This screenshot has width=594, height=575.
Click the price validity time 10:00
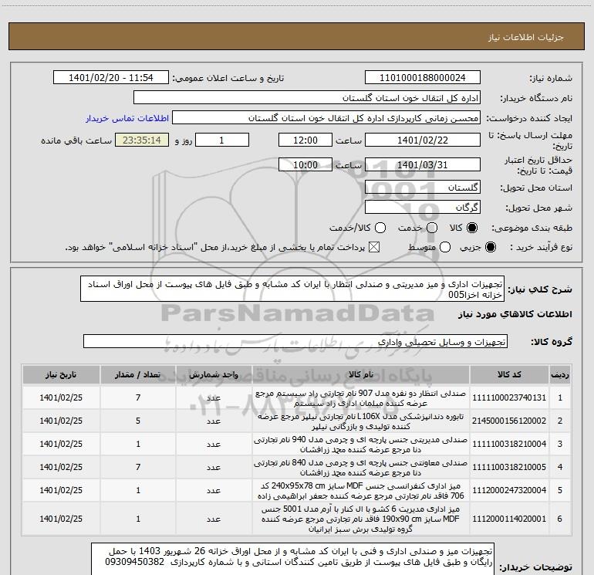305,164
